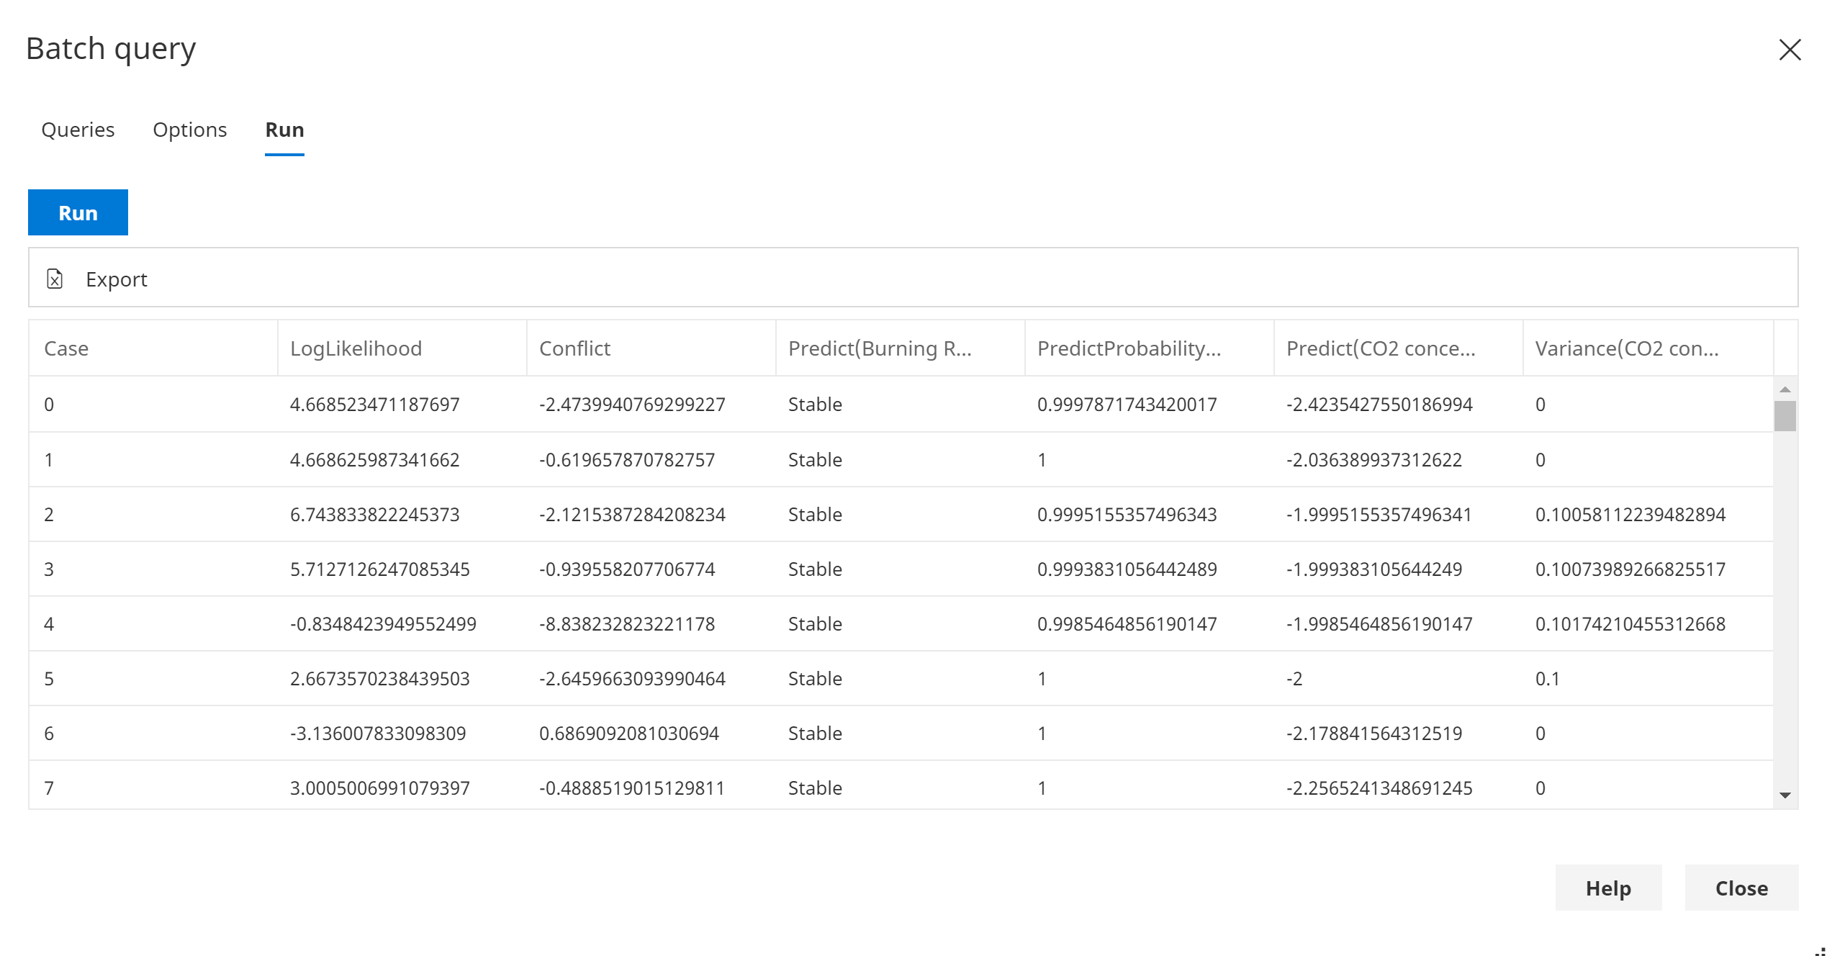Click the blue Run button
Viewport: 1827px width, 956px height.
tap(77, 212)
